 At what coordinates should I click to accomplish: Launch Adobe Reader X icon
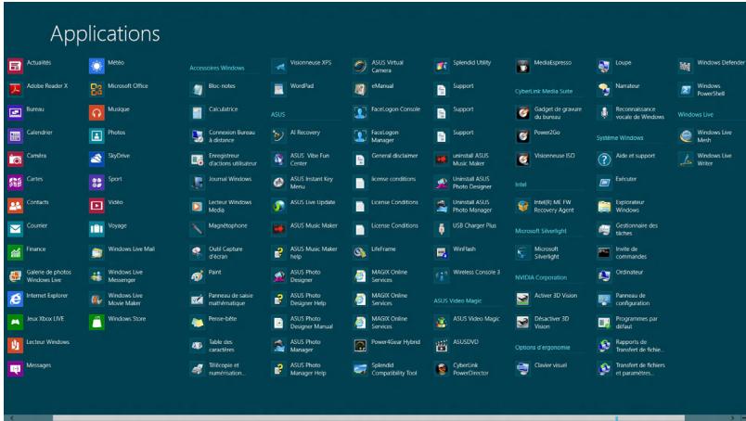[15, 89]
